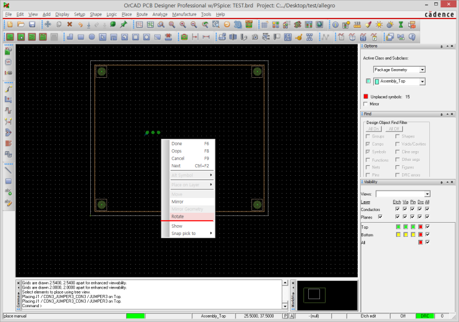Click the A button in status bar
459x322 pixels.
tap(292, 316)
